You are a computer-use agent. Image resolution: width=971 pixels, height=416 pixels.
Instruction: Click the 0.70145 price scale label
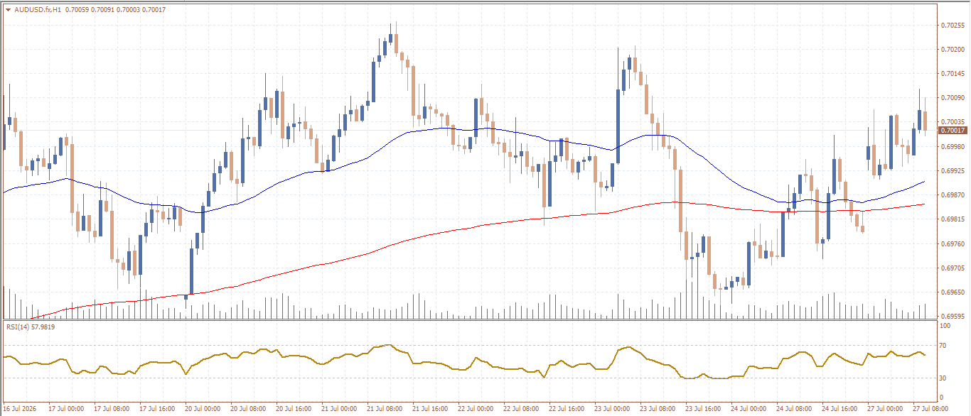tap(952, 74)
